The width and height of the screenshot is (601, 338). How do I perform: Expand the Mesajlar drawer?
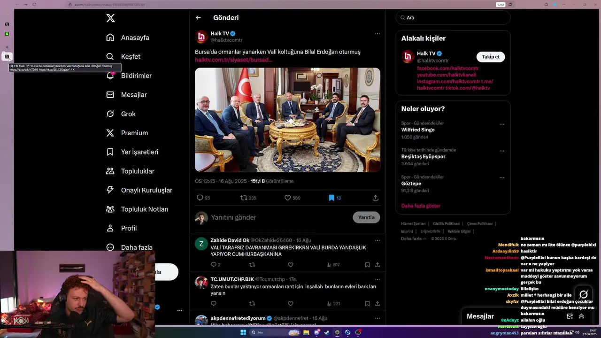pyautogui.click(x=581, y=316)
